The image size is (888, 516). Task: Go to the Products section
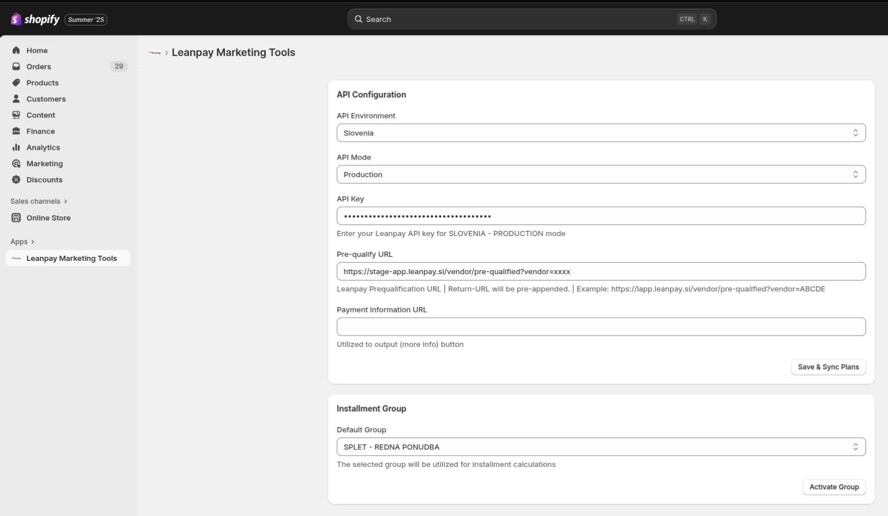(x=42, y=83)
